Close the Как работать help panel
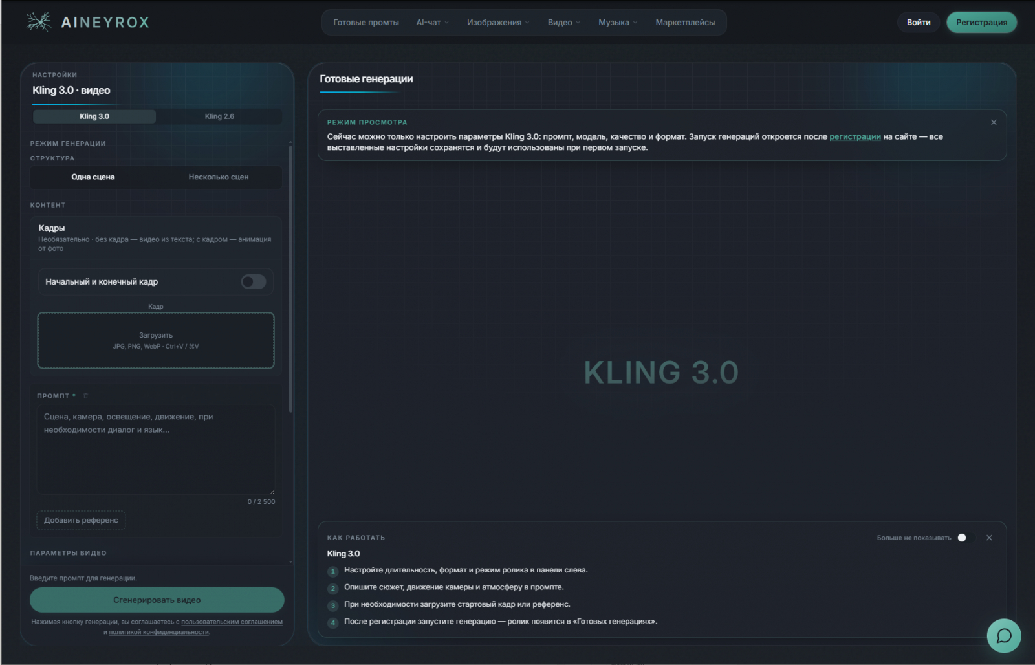Screen dimensions: 1035x665 [x=989, y=538]
